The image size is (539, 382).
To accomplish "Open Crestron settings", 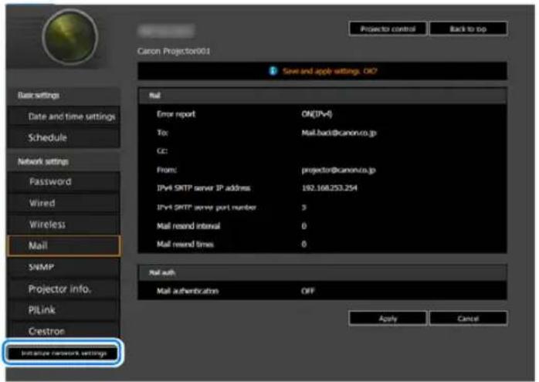I will pyautogui.click(x=64, y=331).
